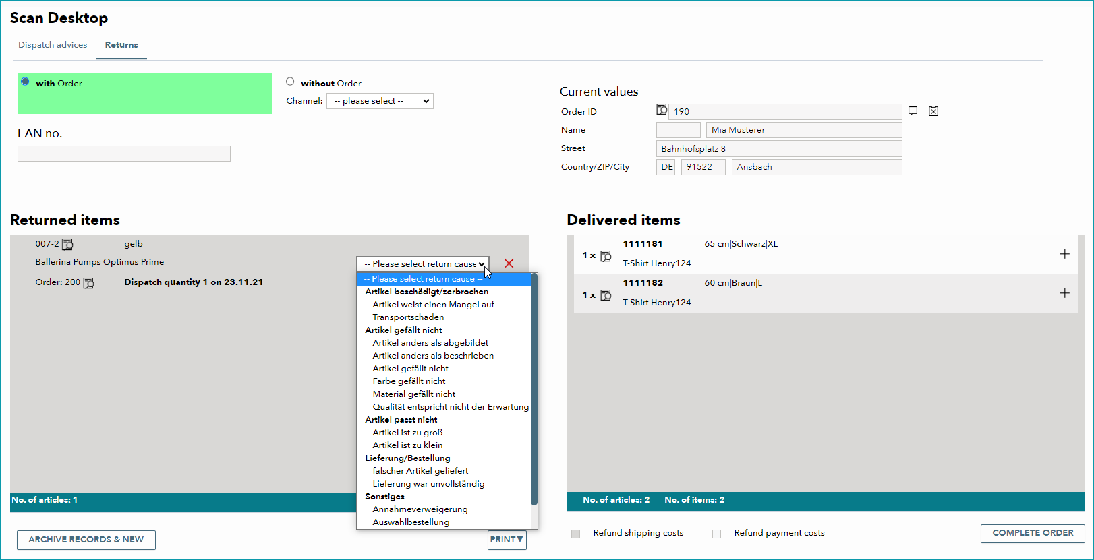Open order document icon next to Order: 200
Image resolution: width=1094 pixels, height=560 pixels.
click(x=88, y=283)
